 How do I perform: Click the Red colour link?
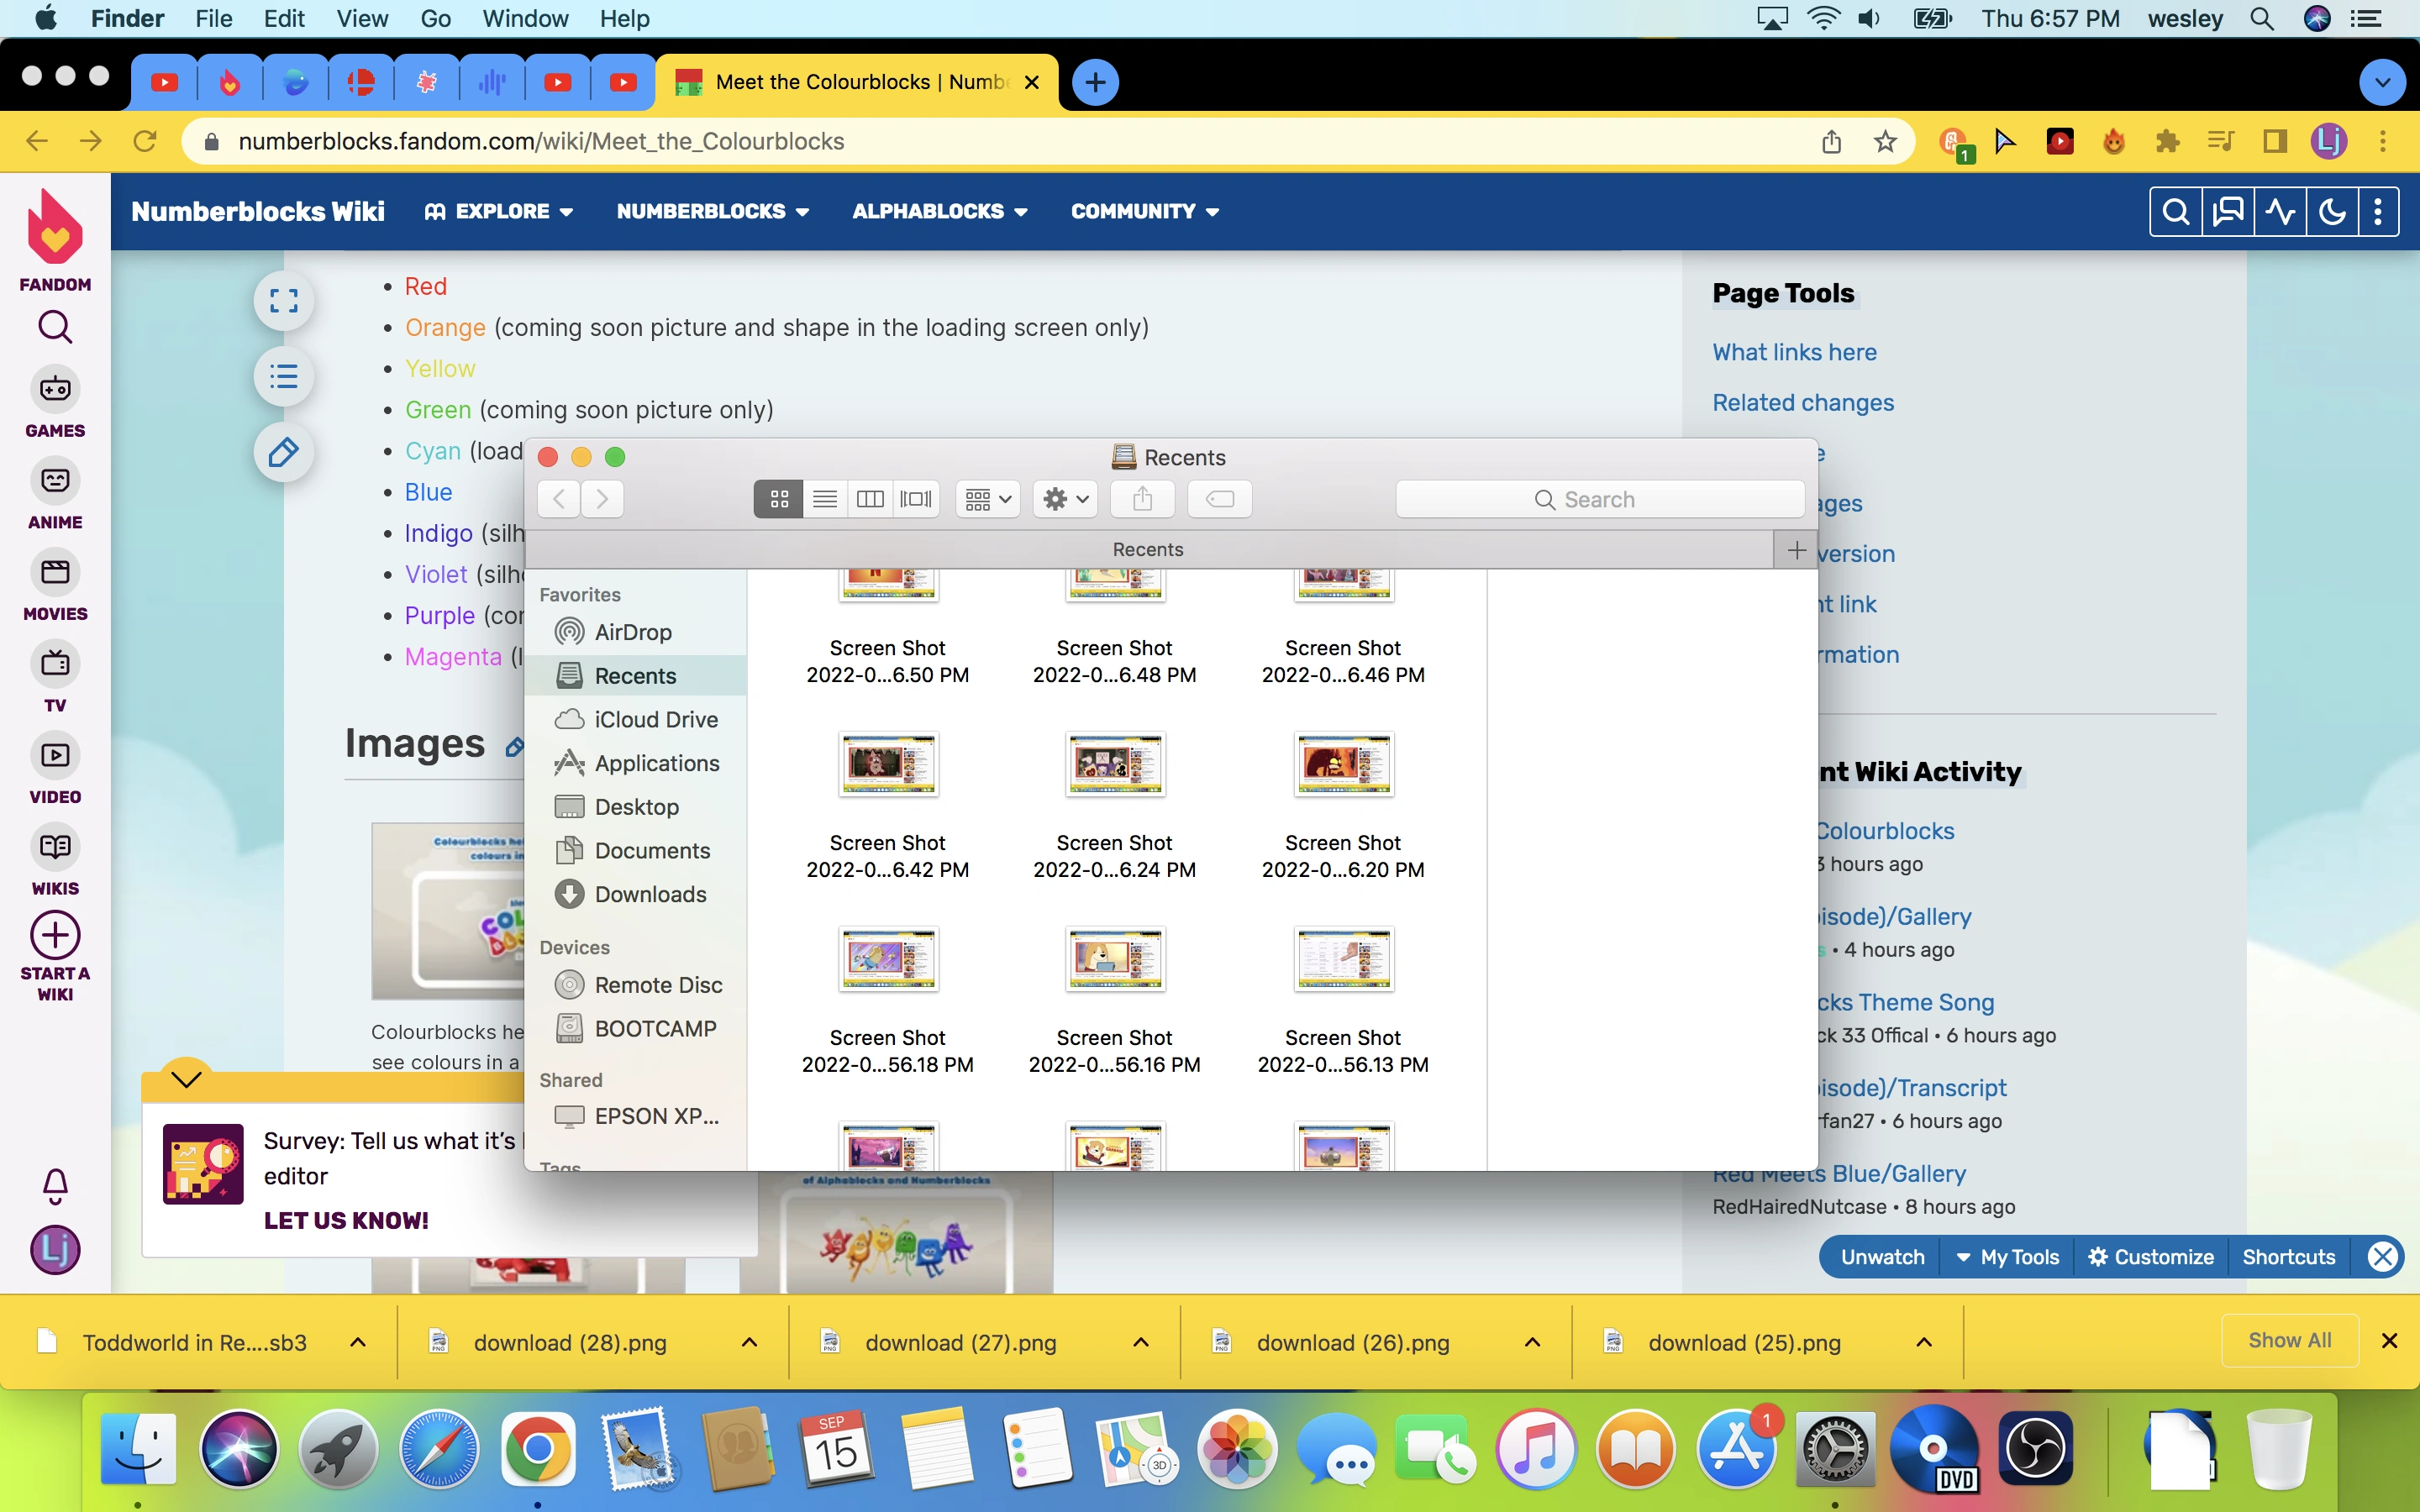(425, 286)
